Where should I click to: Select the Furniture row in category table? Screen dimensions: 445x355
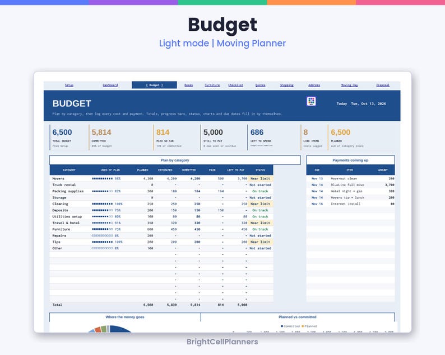pos(161,229)
